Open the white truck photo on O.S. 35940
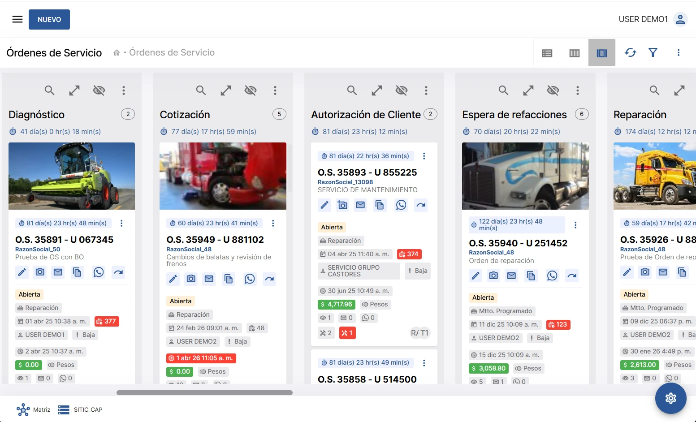 click(x=525, y=176)
